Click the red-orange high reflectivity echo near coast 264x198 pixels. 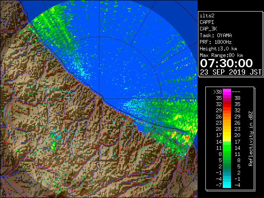point(187,138)
